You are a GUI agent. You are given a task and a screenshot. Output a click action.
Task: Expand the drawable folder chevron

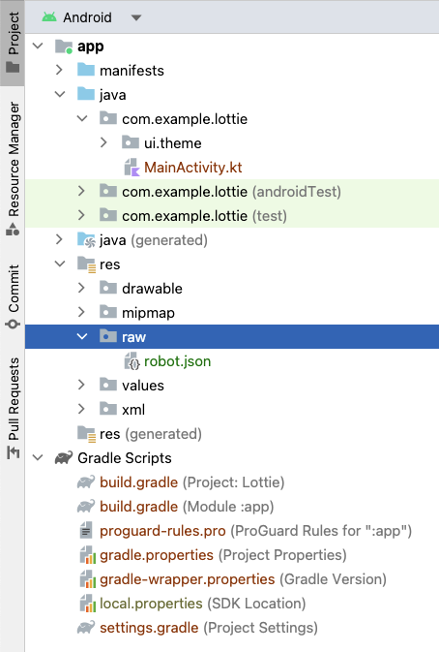pyautogui.click(x=81, y=288)
